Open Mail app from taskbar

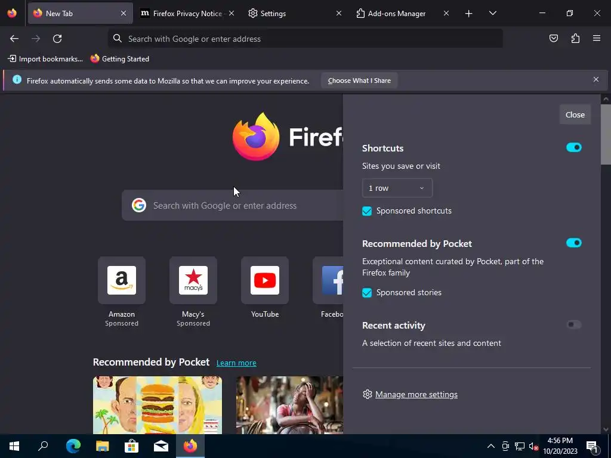[x=161, y=446]
